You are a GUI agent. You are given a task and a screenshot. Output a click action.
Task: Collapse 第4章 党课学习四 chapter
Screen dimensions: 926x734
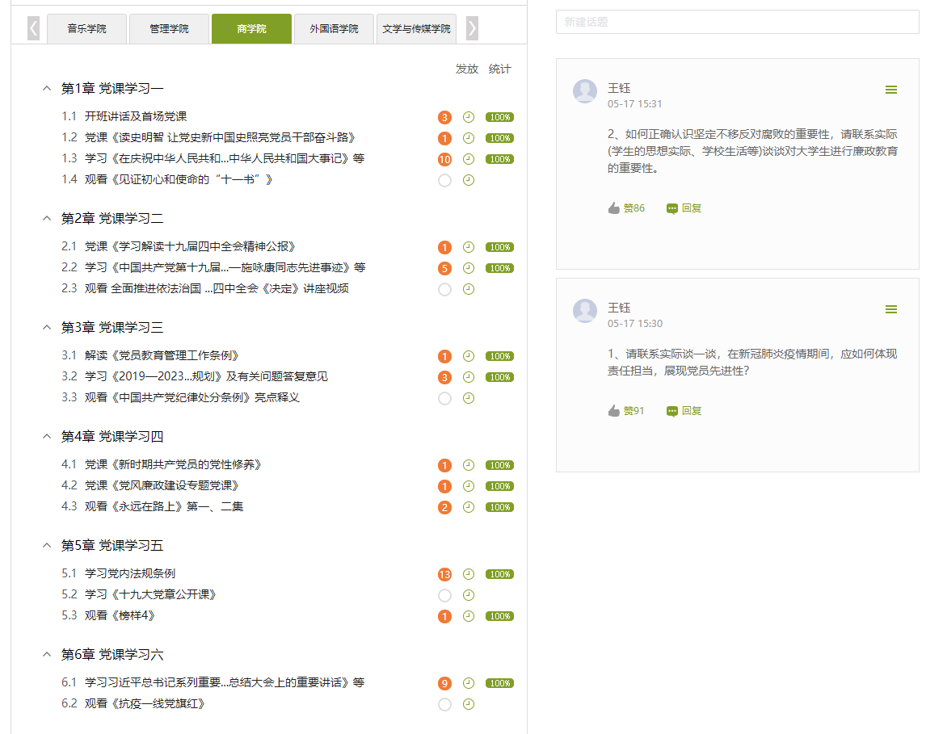tap(47, 436)
